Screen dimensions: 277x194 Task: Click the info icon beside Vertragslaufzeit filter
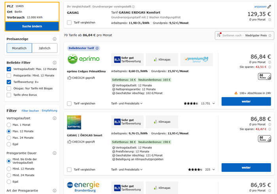pyautogui.click(x=55, y=118)
